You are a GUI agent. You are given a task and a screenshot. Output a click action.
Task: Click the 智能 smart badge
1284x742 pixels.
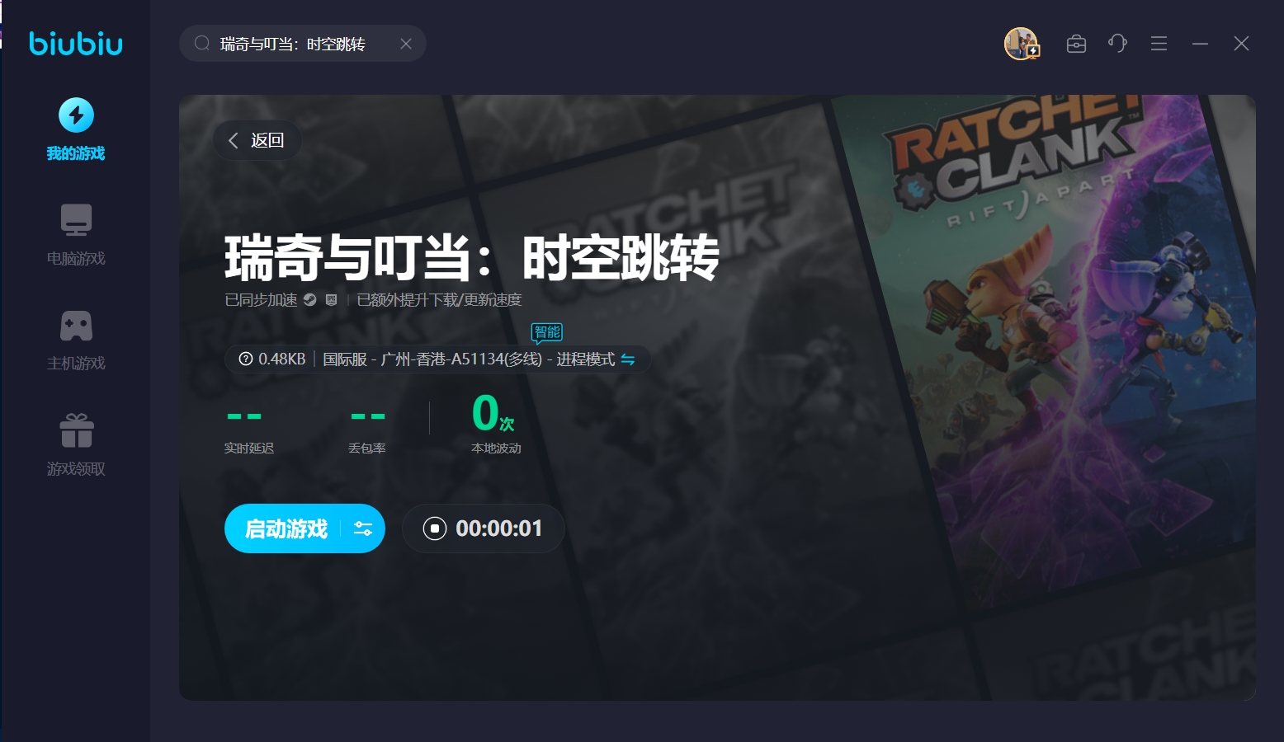click(547, 332)
